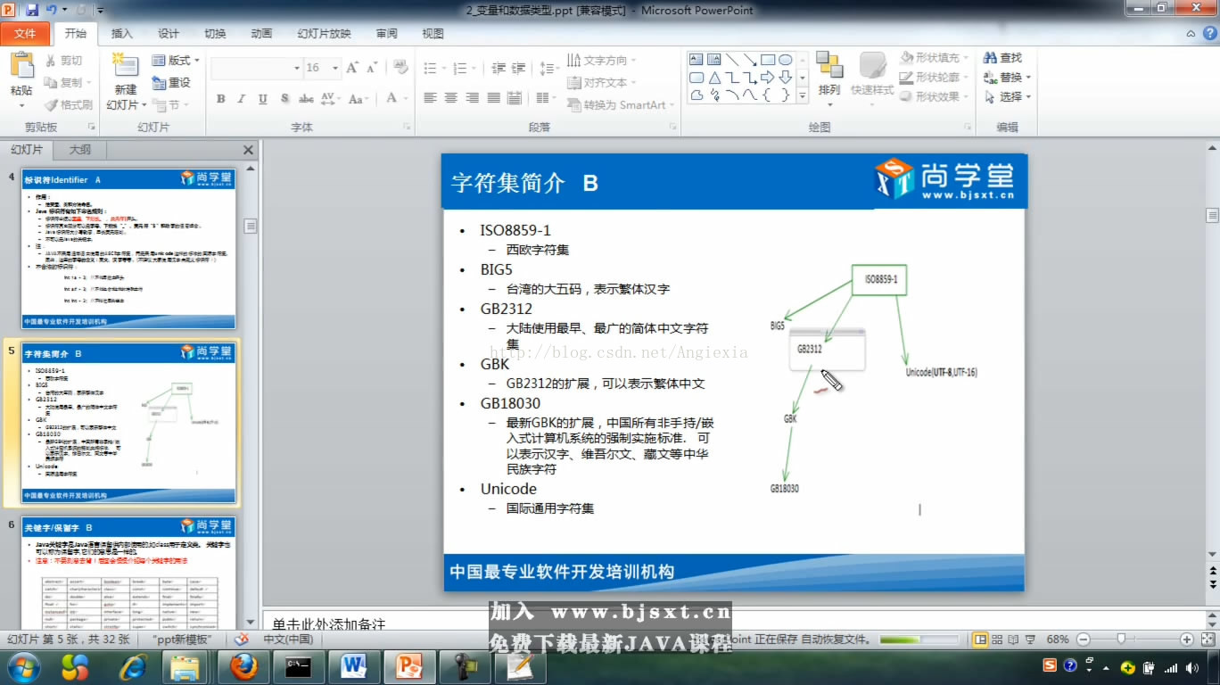Increase list indent level
1220x685 pixels.
point(518,68)
